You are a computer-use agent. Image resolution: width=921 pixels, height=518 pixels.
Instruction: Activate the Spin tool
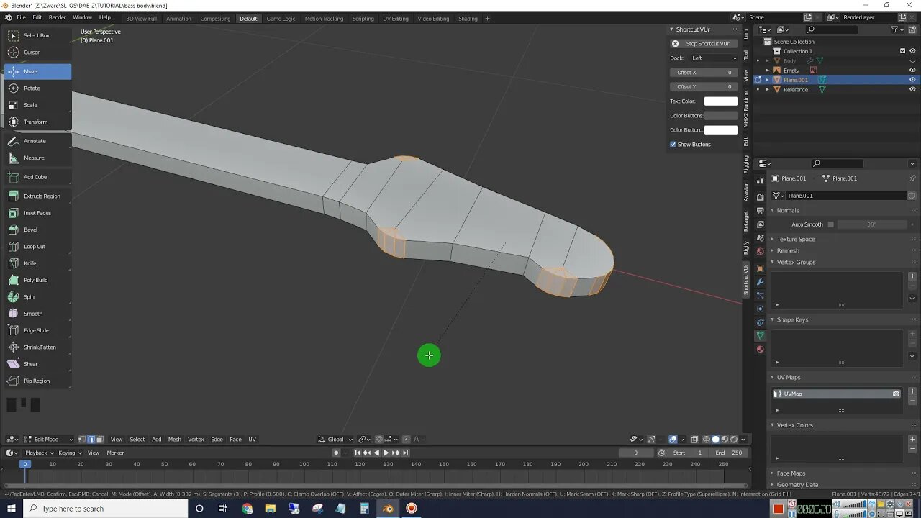click(x=37, y=296)
